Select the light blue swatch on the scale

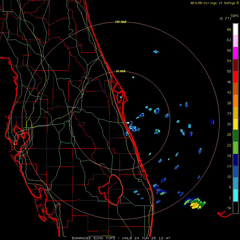pos(235,183)
